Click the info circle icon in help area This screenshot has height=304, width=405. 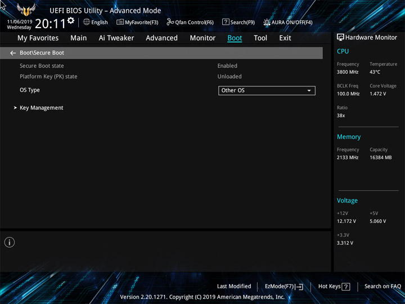[10, 242]
